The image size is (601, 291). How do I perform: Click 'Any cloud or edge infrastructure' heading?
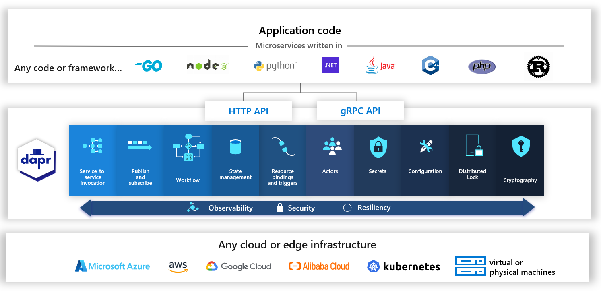click(297, 245)
